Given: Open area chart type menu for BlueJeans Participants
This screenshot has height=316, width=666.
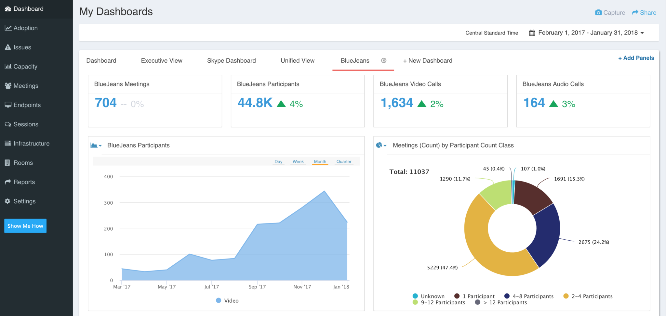Looking at the screenshot, I should (96, 145).
